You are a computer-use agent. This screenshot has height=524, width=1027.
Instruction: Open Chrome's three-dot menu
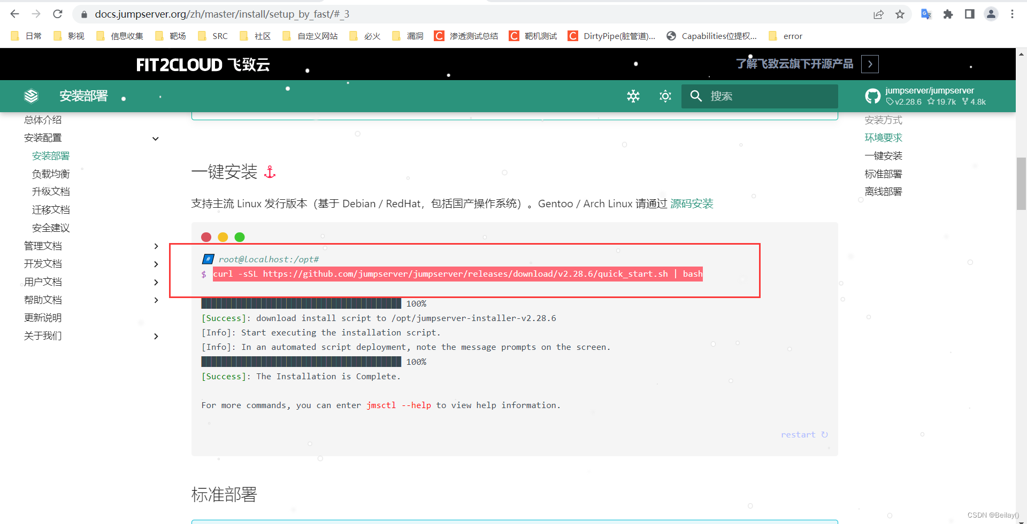[1012, 14]
